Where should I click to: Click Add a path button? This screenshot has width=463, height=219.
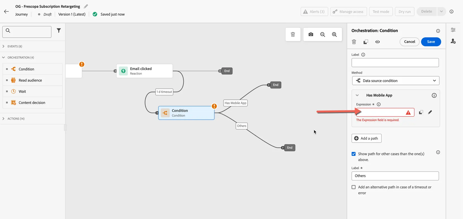tap(366, 138)
